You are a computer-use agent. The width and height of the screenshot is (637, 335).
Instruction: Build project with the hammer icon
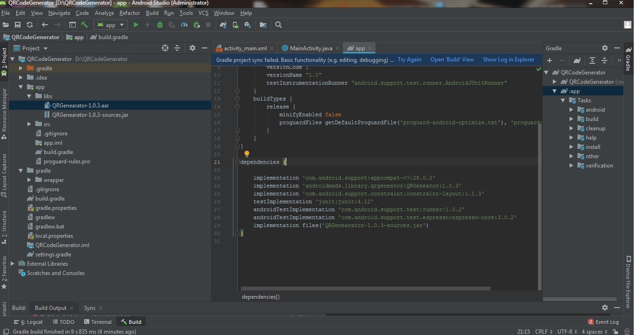pyautogui.click(x=85, y=25)
